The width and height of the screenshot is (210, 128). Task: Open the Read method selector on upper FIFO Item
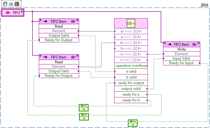point(59,26)
